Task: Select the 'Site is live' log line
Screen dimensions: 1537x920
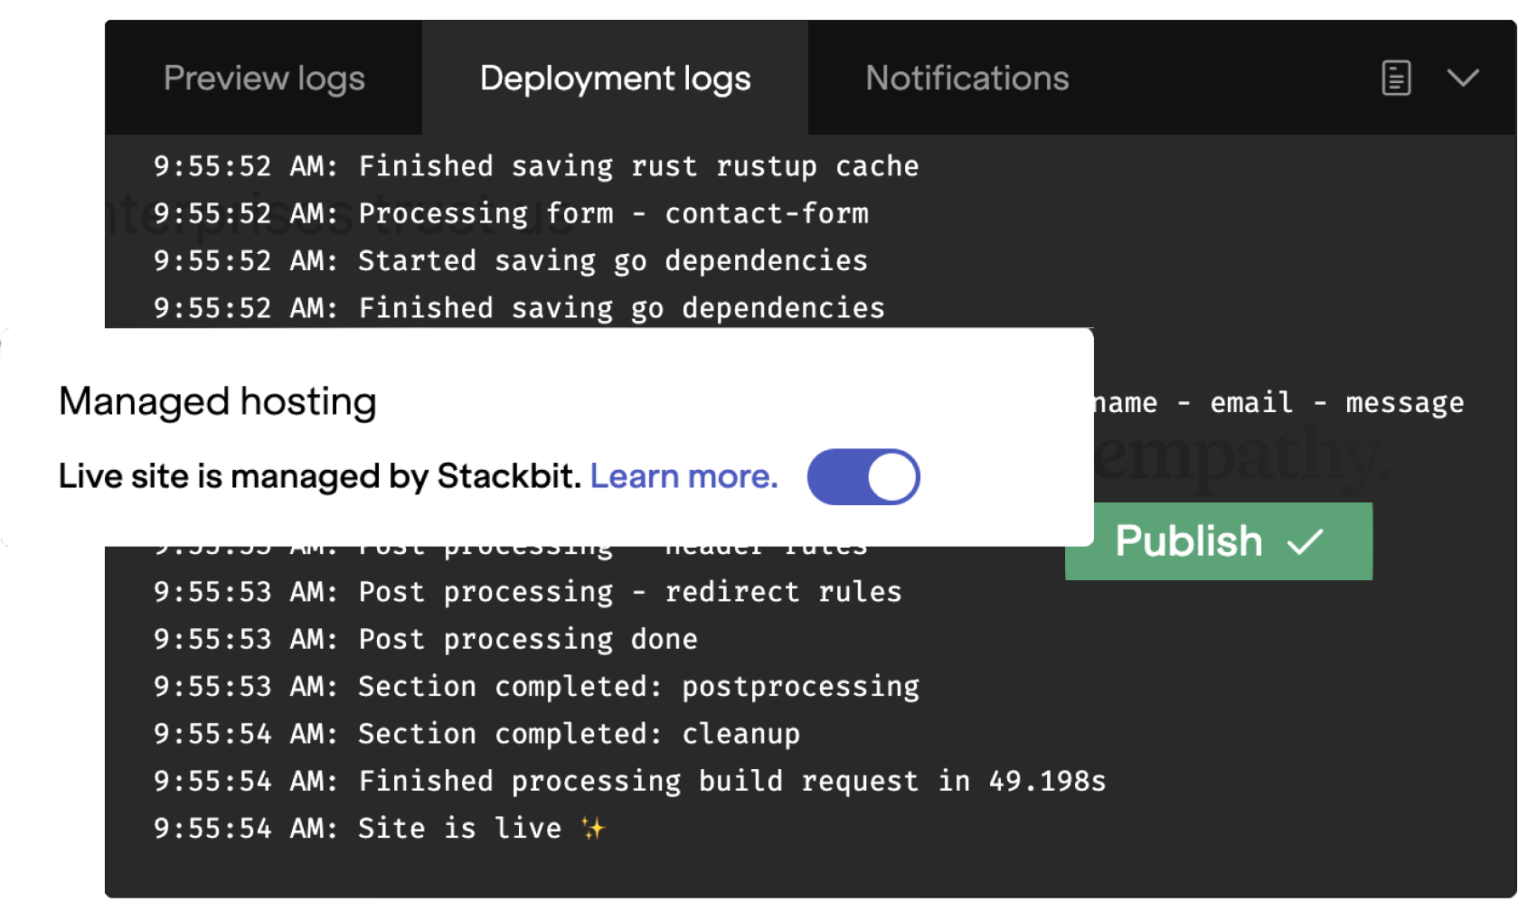Action: pos(380,828)
